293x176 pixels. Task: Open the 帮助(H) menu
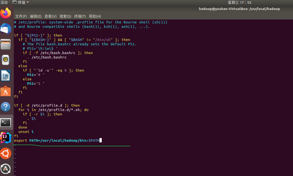click(95, 16)
